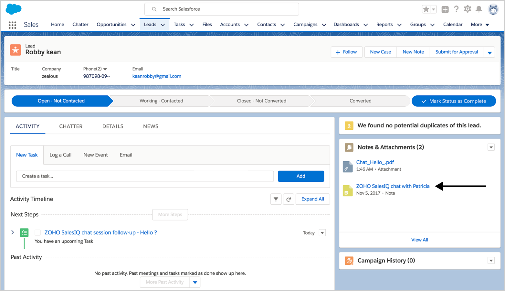
Task: Refresh the activity timeline
Action: point(289,199)
